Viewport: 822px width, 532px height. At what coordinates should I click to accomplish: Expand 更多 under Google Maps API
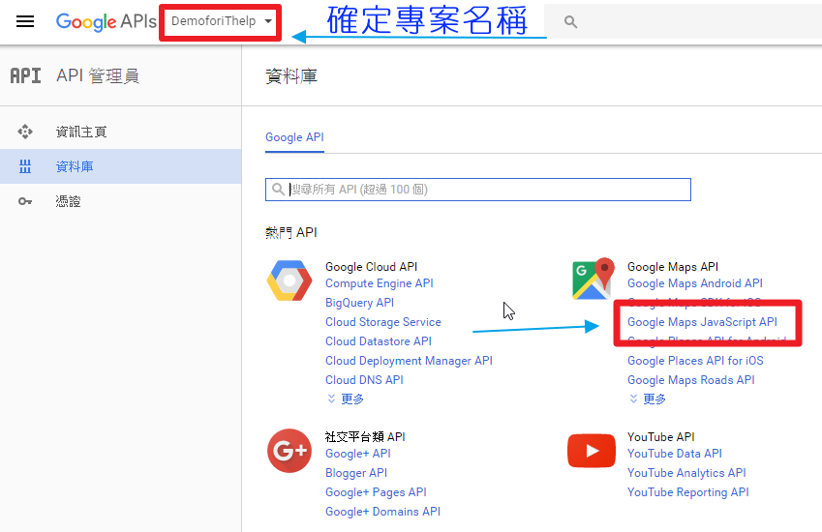coord(648,399)
